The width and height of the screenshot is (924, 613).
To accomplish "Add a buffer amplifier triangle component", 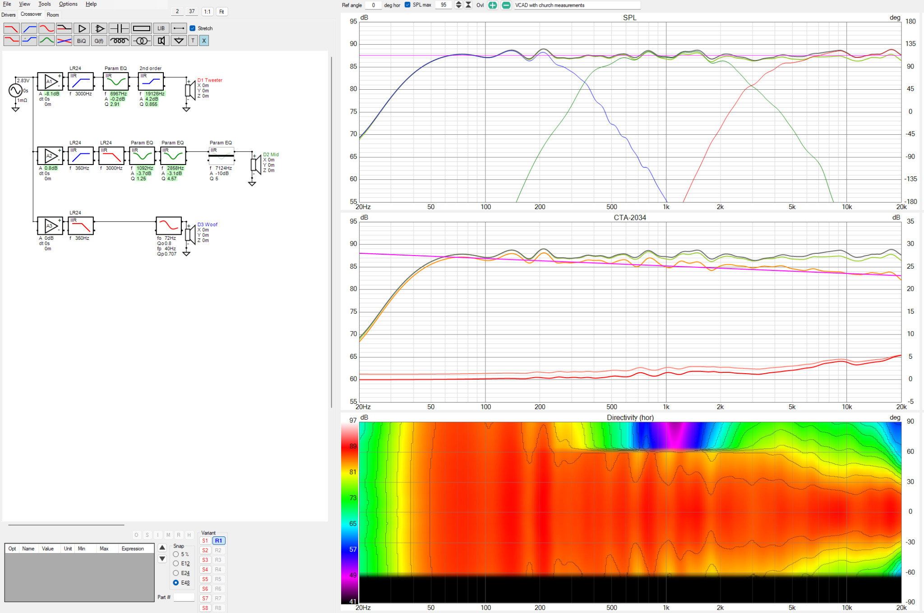I will coord(82,28).
